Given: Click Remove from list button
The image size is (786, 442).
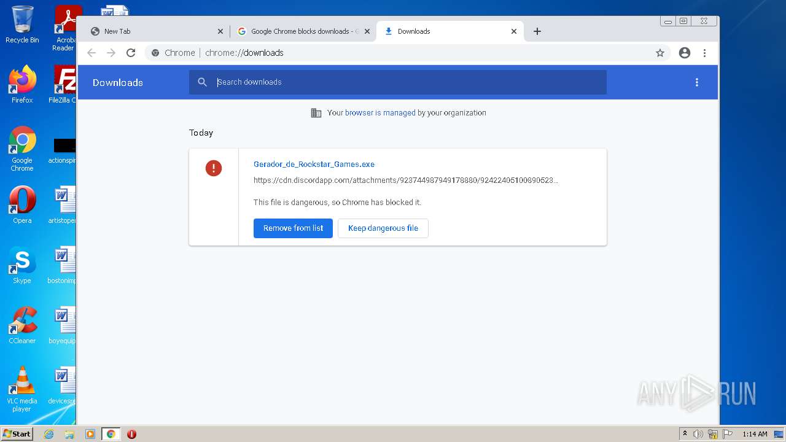Looking at the screenshot, I should click(x=293, y=228).
